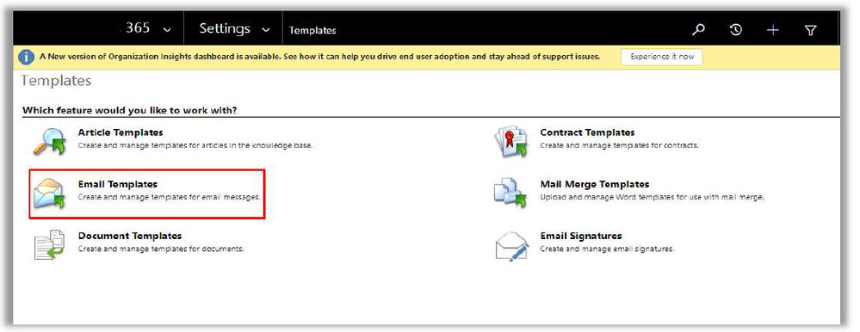Click the Email Templates envelope icon
The image size is (860, 332).
point(49,194)
